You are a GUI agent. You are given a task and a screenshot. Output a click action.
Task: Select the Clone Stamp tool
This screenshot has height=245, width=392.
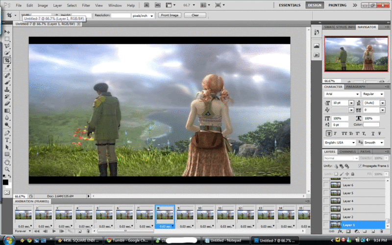point(7,89)
